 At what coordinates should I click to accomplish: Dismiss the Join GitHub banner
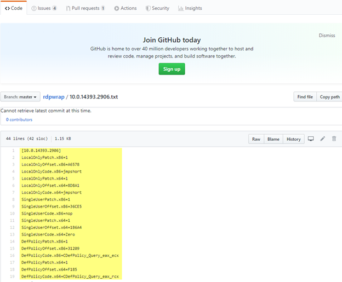(327, 35)
